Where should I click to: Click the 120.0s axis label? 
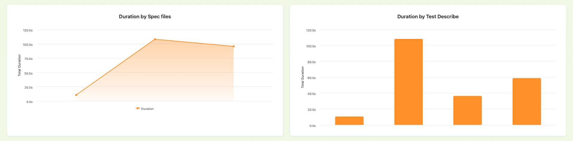[311, 31]
